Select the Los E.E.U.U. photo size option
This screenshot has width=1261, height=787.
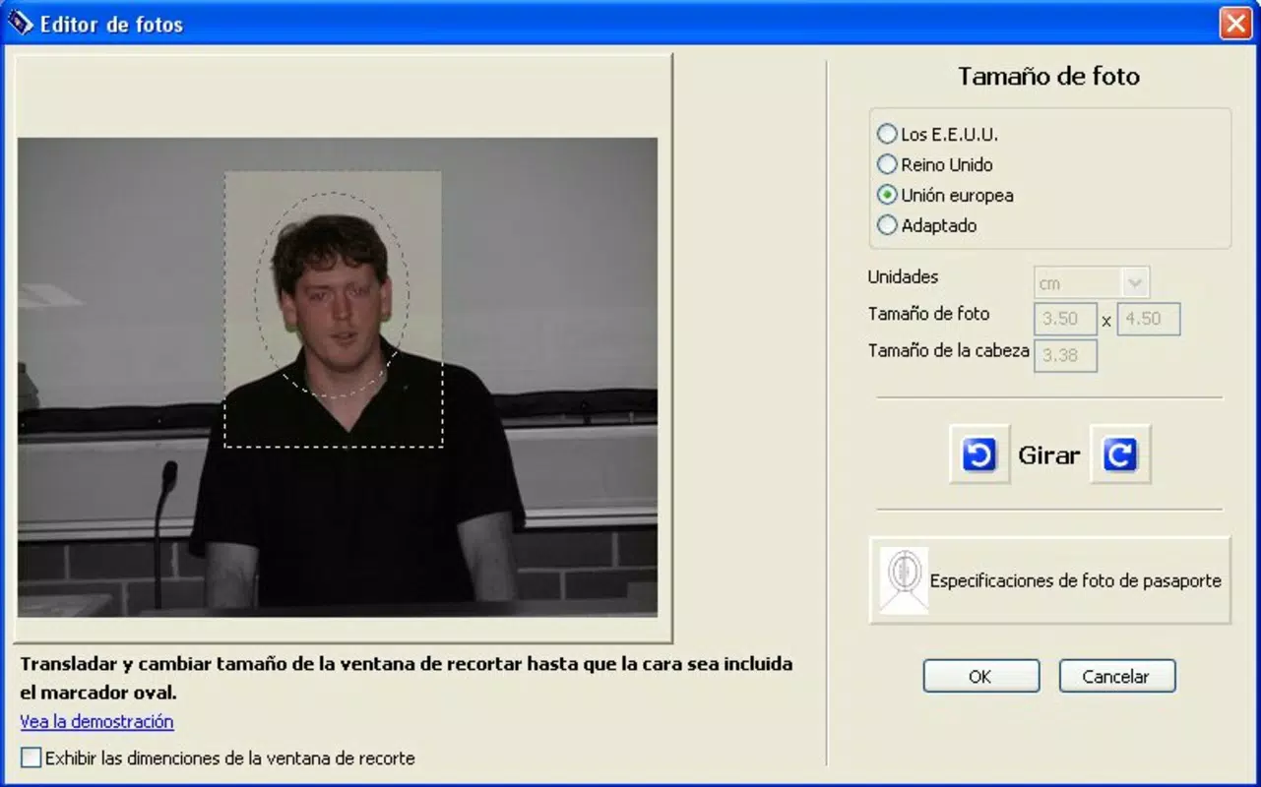887,134
